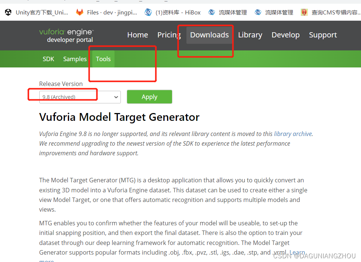Open the Unity官方下载 bookmark icon

pos(8,12)
